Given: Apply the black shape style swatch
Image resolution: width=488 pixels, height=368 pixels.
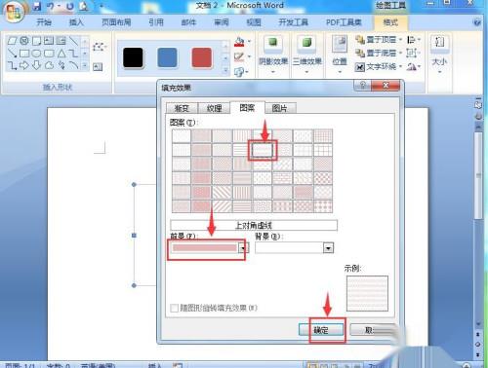Looking at the screenshot, I should point(133,57).
